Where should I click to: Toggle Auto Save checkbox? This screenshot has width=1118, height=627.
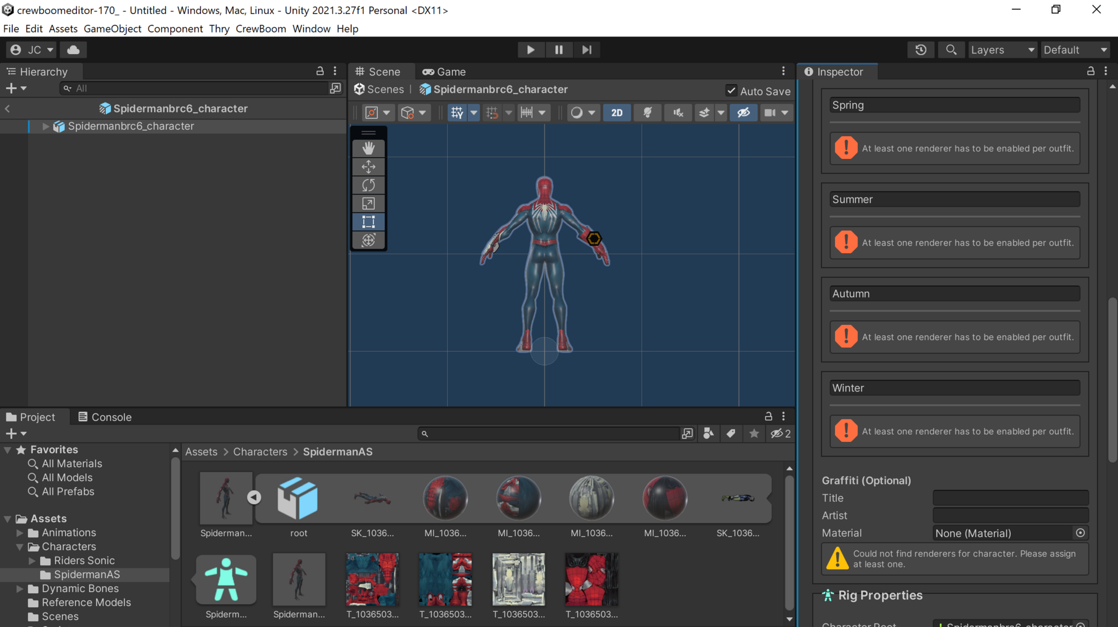click(731, 90)
